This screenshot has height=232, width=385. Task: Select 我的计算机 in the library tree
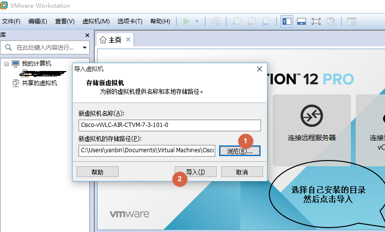36,64
